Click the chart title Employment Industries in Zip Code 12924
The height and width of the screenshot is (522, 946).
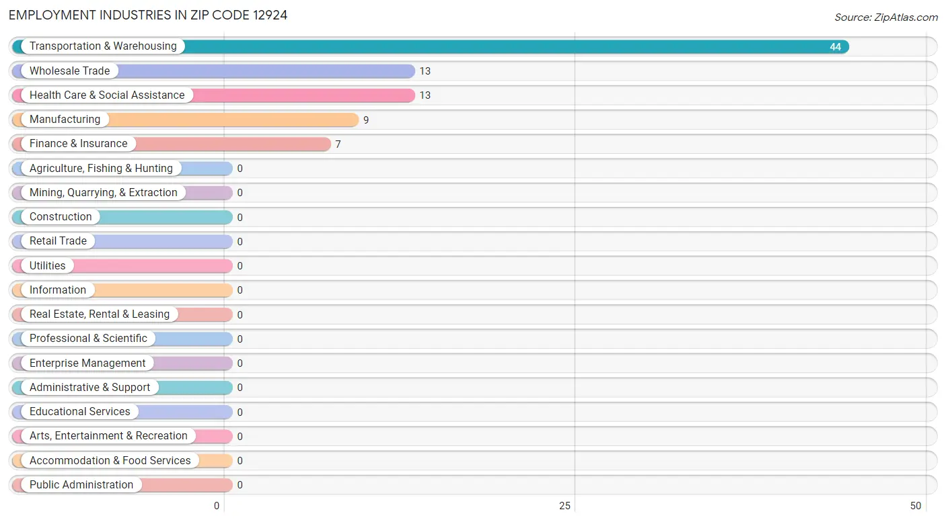pos(148,15)
